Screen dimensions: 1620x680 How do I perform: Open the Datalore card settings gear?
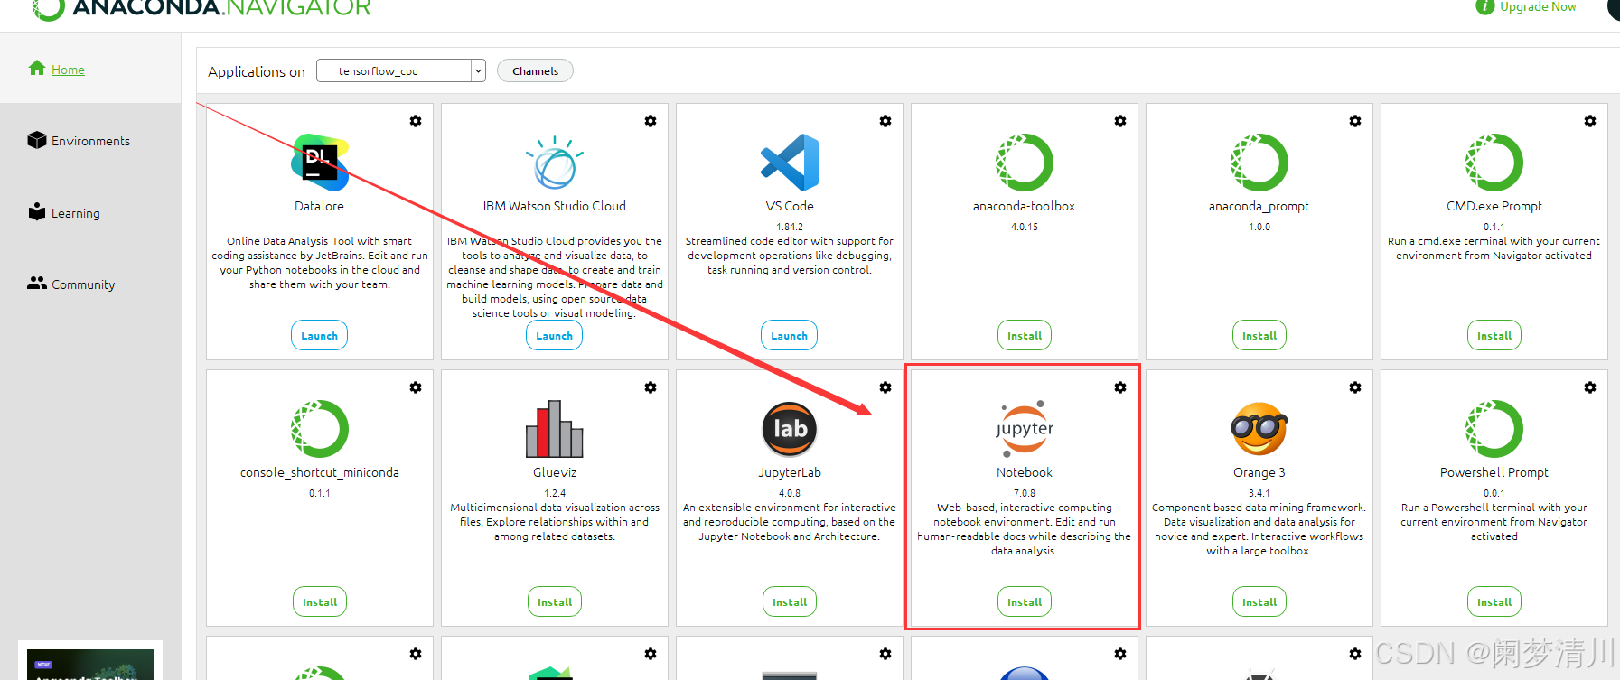point(416,121)
